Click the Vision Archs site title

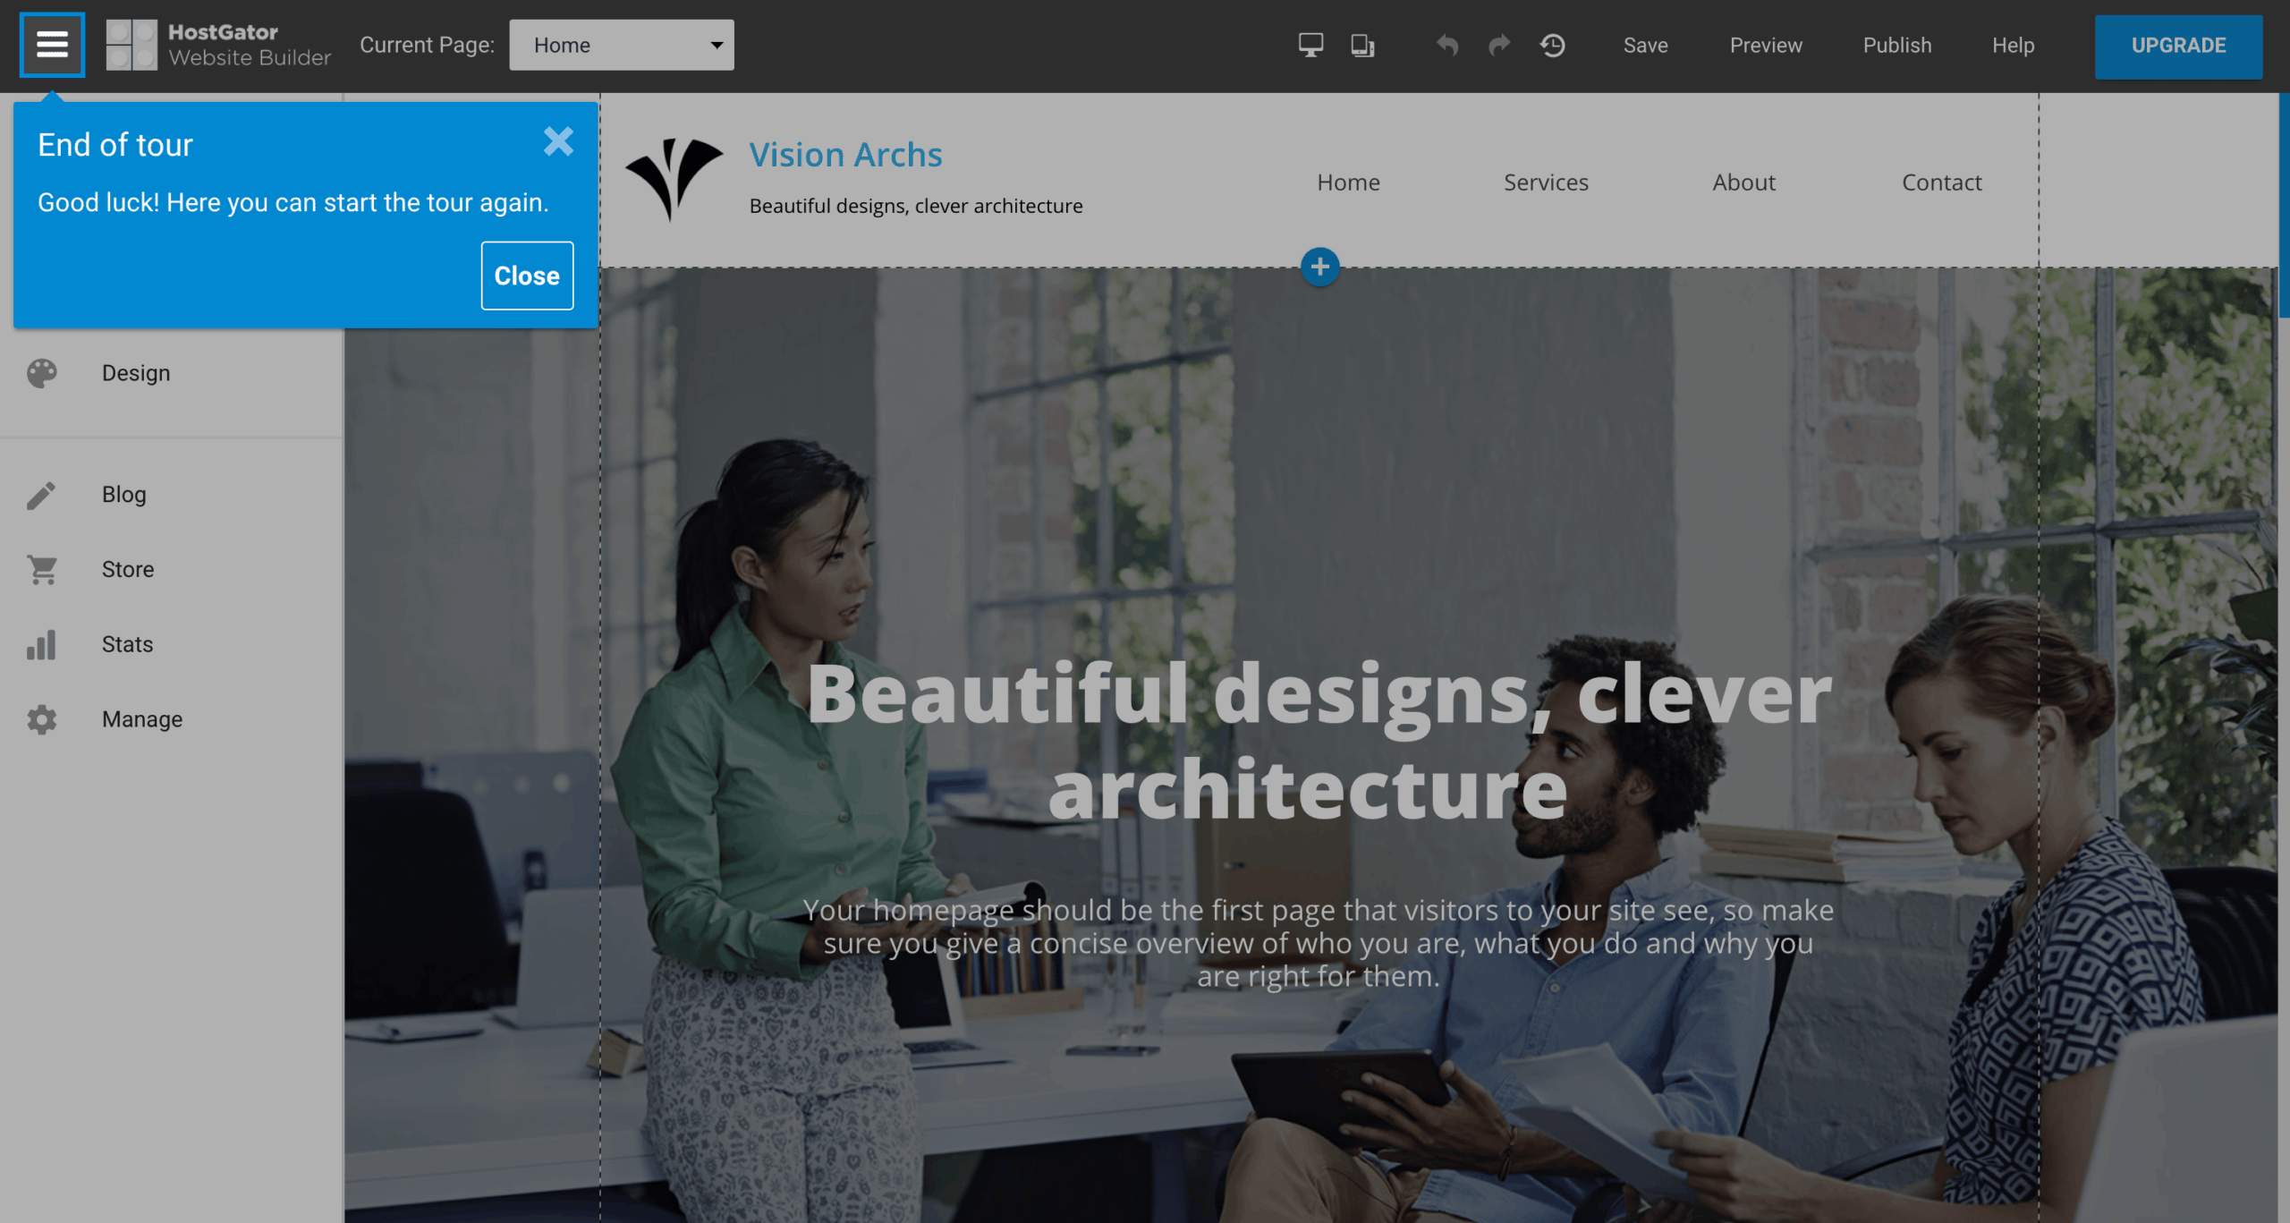845,155
